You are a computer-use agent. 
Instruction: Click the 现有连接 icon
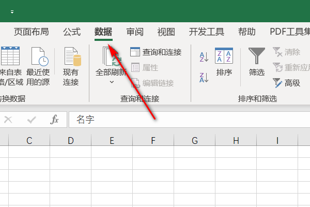pos(72,56)
